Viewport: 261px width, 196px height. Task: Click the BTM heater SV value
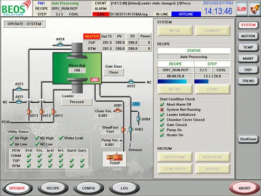[x=133, y=48]
